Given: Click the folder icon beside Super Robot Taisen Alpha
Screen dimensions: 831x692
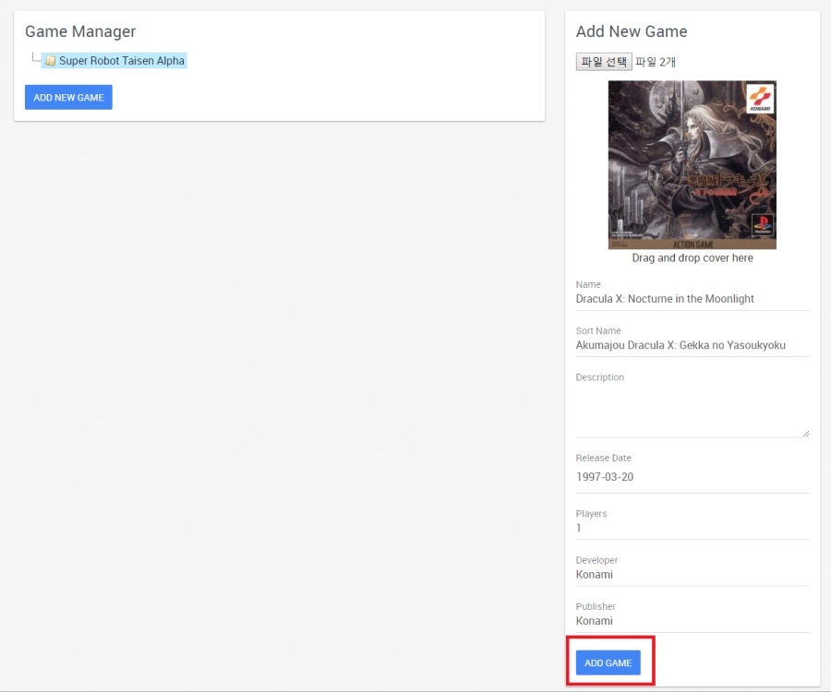Looking at the screenshot, I should (x=50, y=61).
